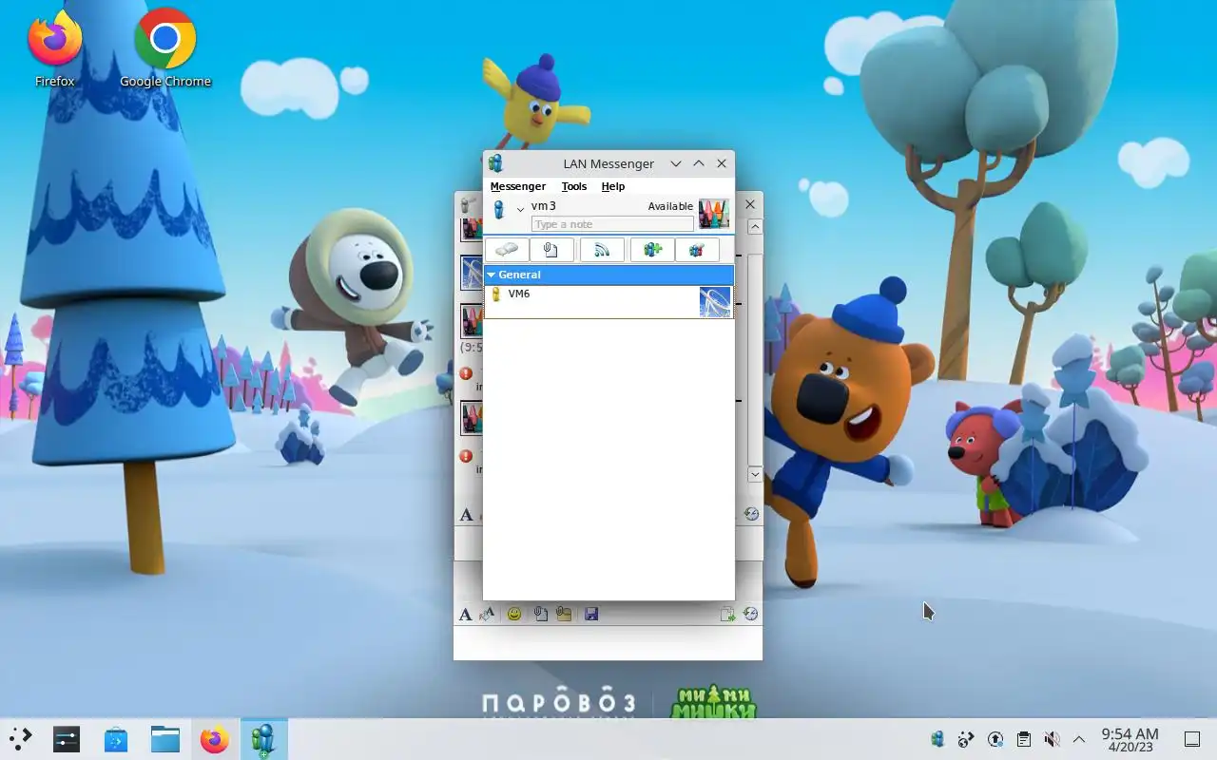Click the send file icon in chat toolbar
Viewport: 1217px width, 760px height.
tap(540, 615)
